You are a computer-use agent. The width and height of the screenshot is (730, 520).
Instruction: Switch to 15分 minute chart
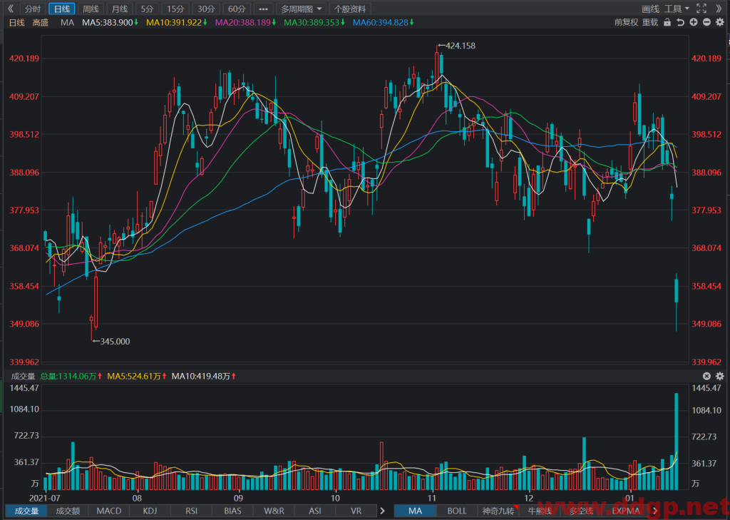click(175, 9)
